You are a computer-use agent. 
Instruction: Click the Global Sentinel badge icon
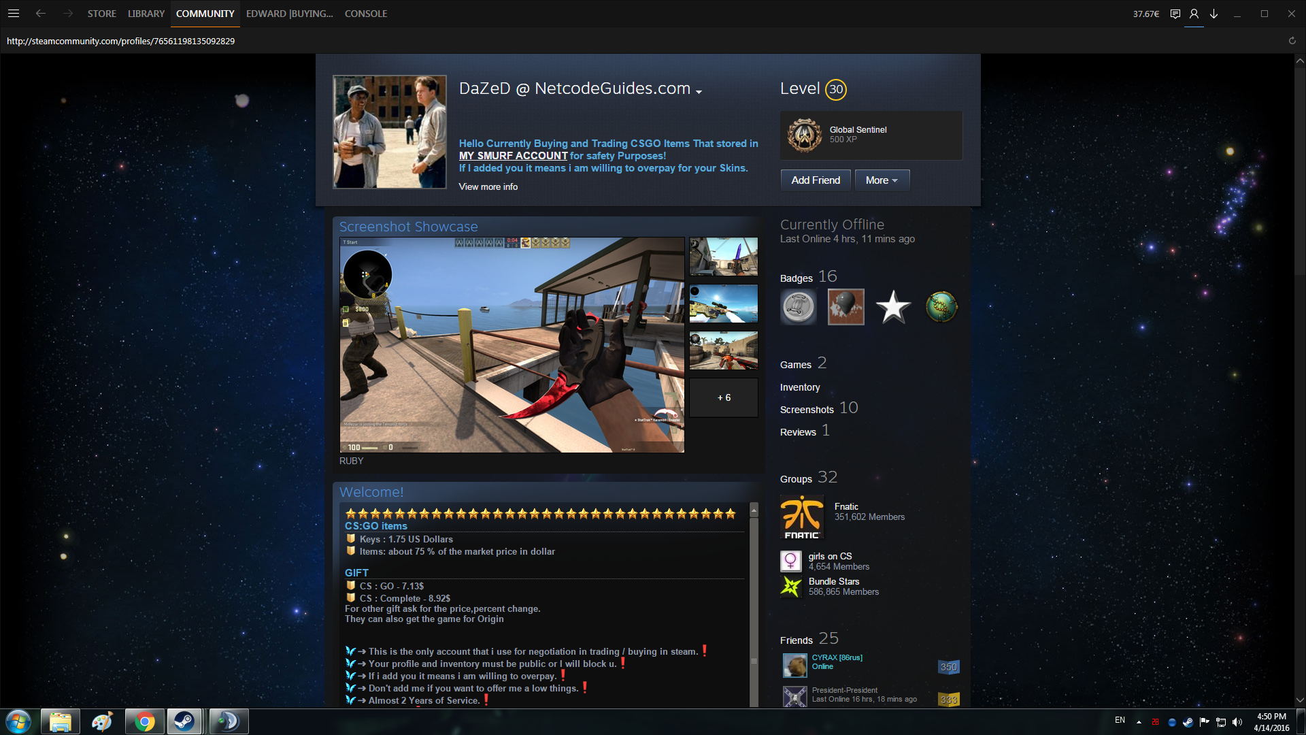[804, 135]
